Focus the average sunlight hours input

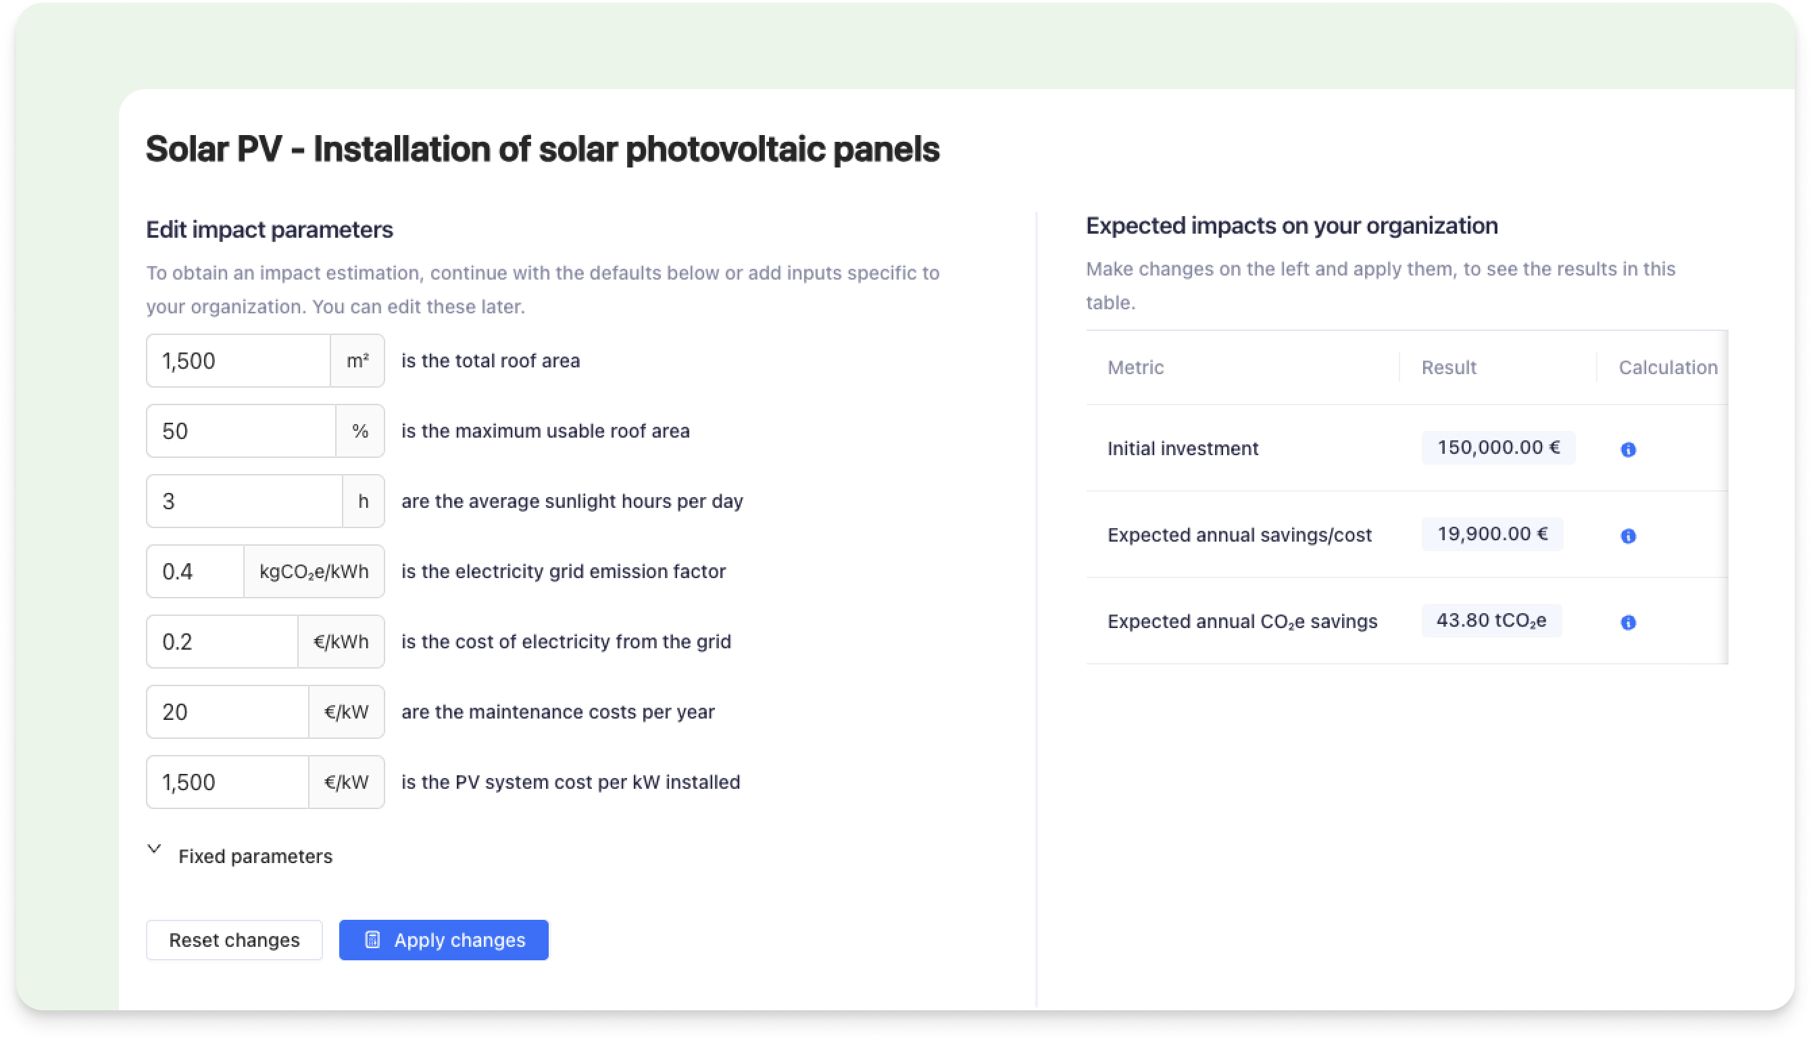click(x=245, y=500)
